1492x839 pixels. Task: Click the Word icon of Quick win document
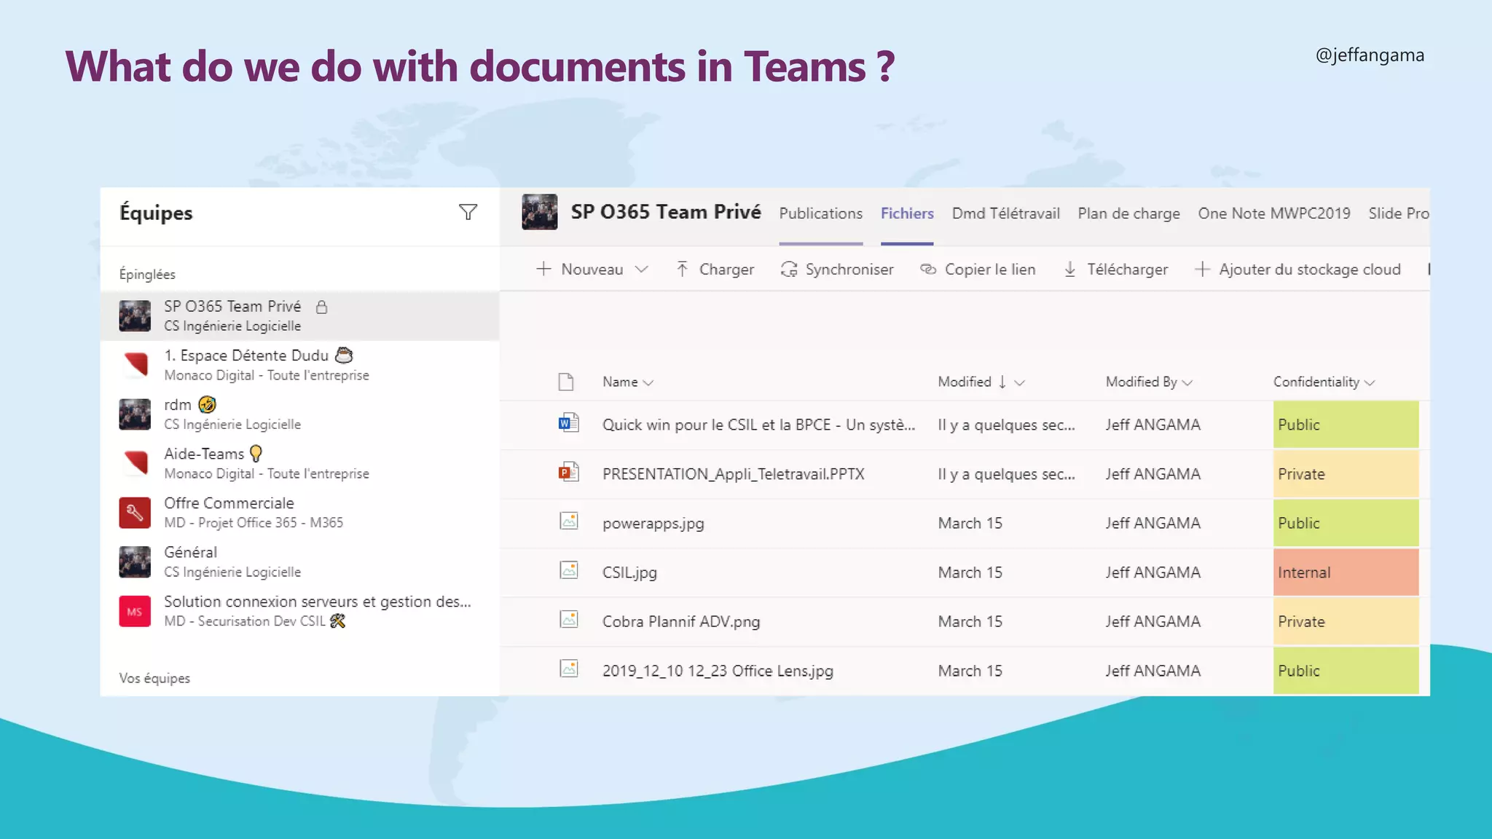[x=568, y=423]
